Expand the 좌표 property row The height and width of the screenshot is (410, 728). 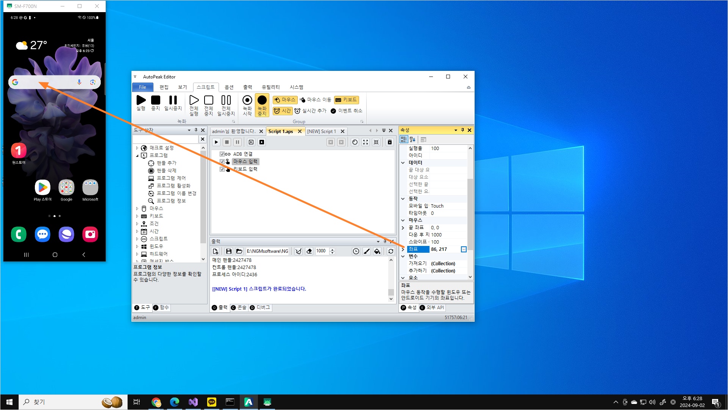[x=403, y=249]
